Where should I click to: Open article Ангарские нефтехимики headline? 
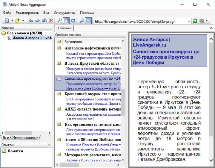coord(92,48)
